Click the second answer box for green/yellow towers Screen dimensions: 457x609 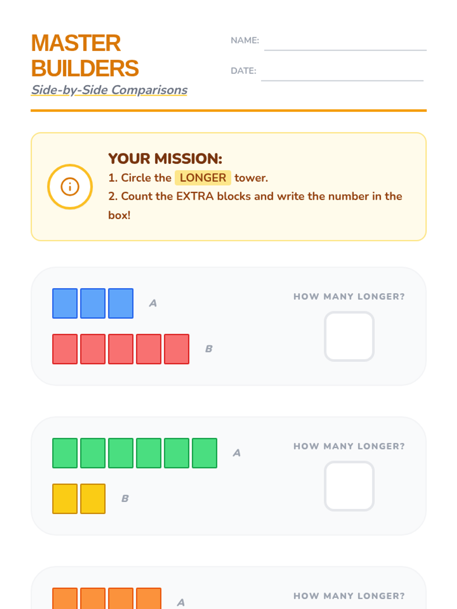coord(349,486)
